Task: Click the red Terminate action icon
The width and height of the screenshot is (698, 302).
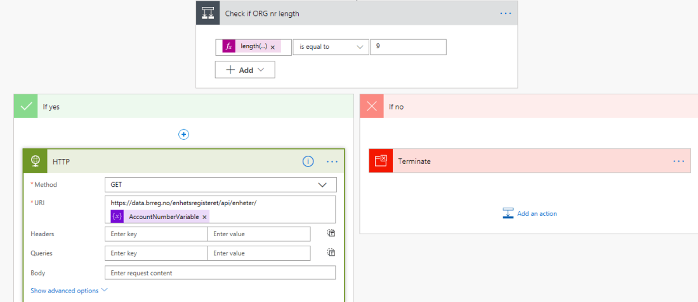Action: pyautogui.click(x=381, y=161)
